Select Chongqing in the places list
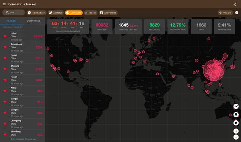This screenshot has height=142, width=241. [x=22, y=124]
